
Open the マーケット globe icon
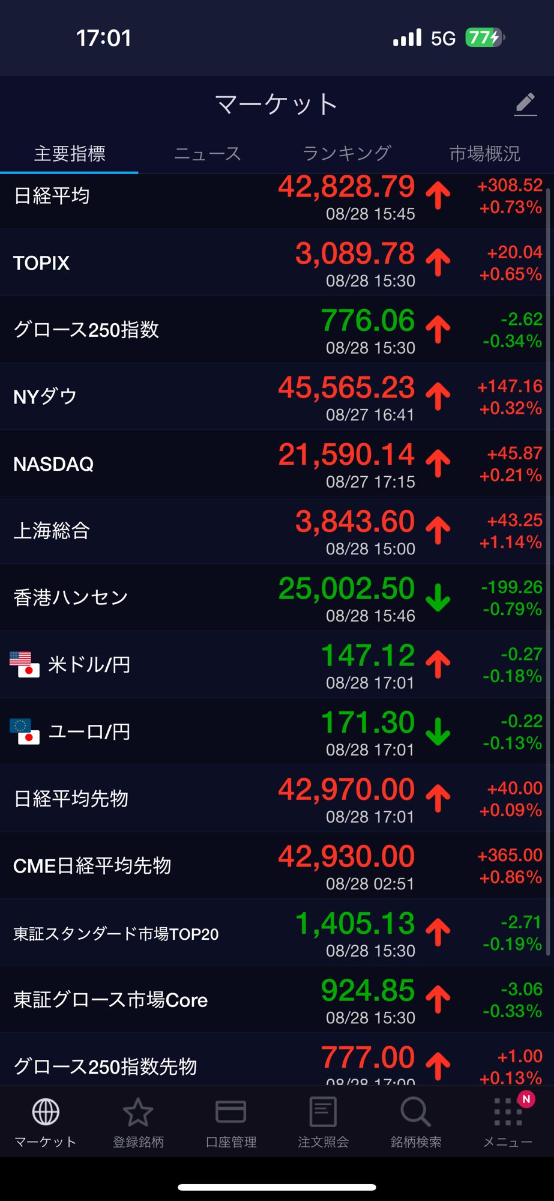pyautogui.click(x=46, y=1112)
